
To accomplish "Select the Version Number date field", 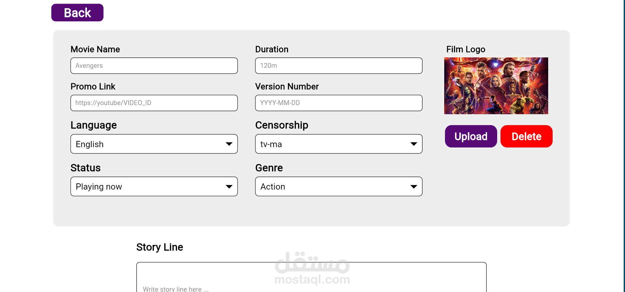I will 339,103.
